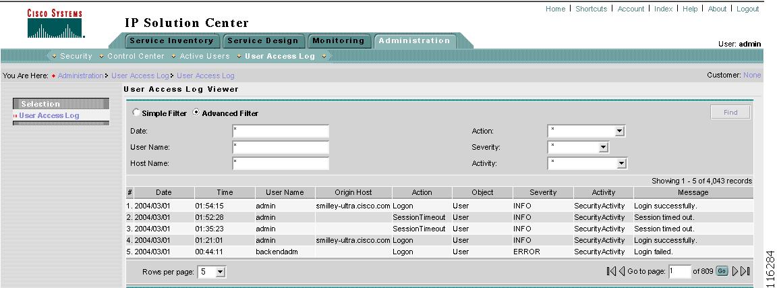Switch to the Service Design tab
Viewport: 777px width, 288px height.
click(262, 40)
